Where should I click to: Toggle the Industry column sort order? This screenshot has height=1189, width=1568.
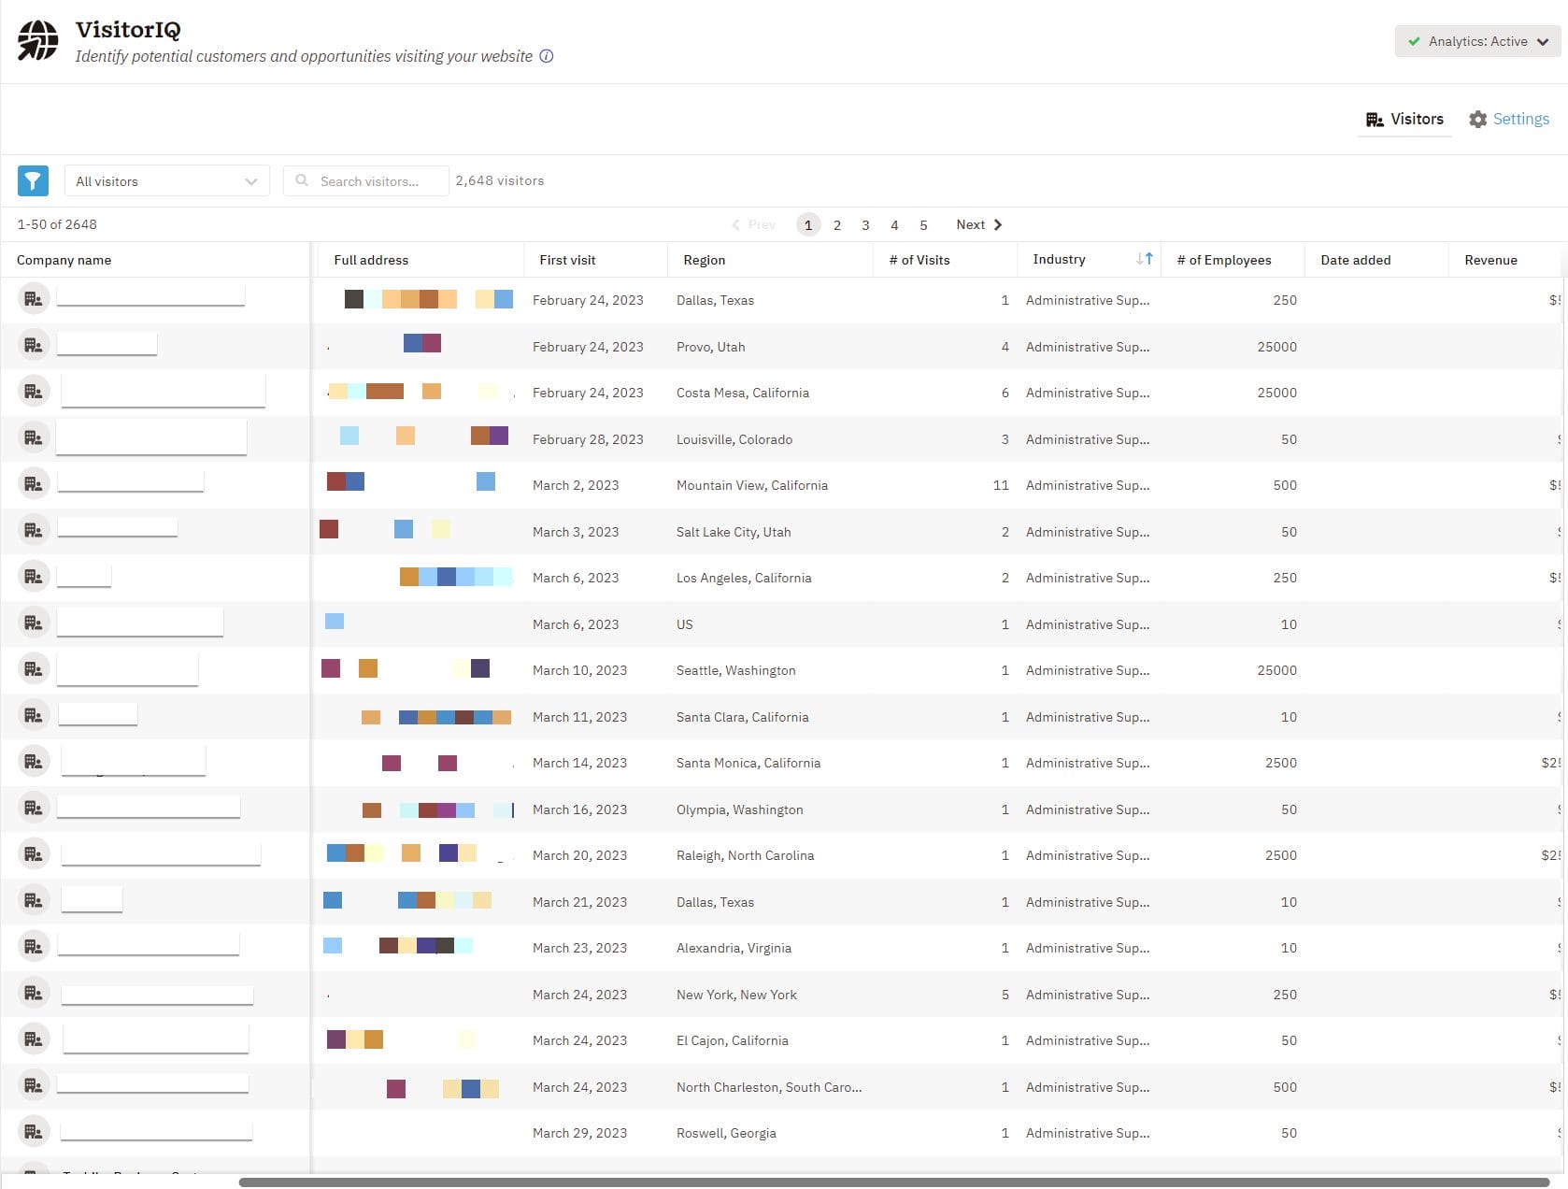tap(1144, 259)
